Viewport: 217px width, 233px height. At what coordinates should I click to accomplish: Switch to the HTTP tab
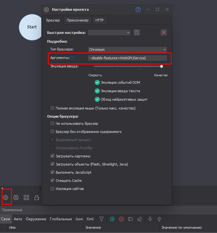(x=99, y=20)
